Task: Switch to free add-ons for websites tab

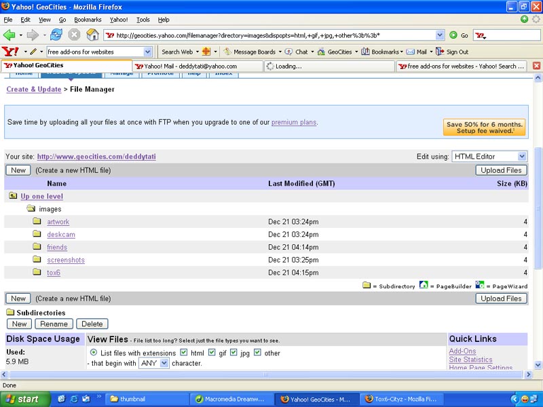Action: pos(462,66)
